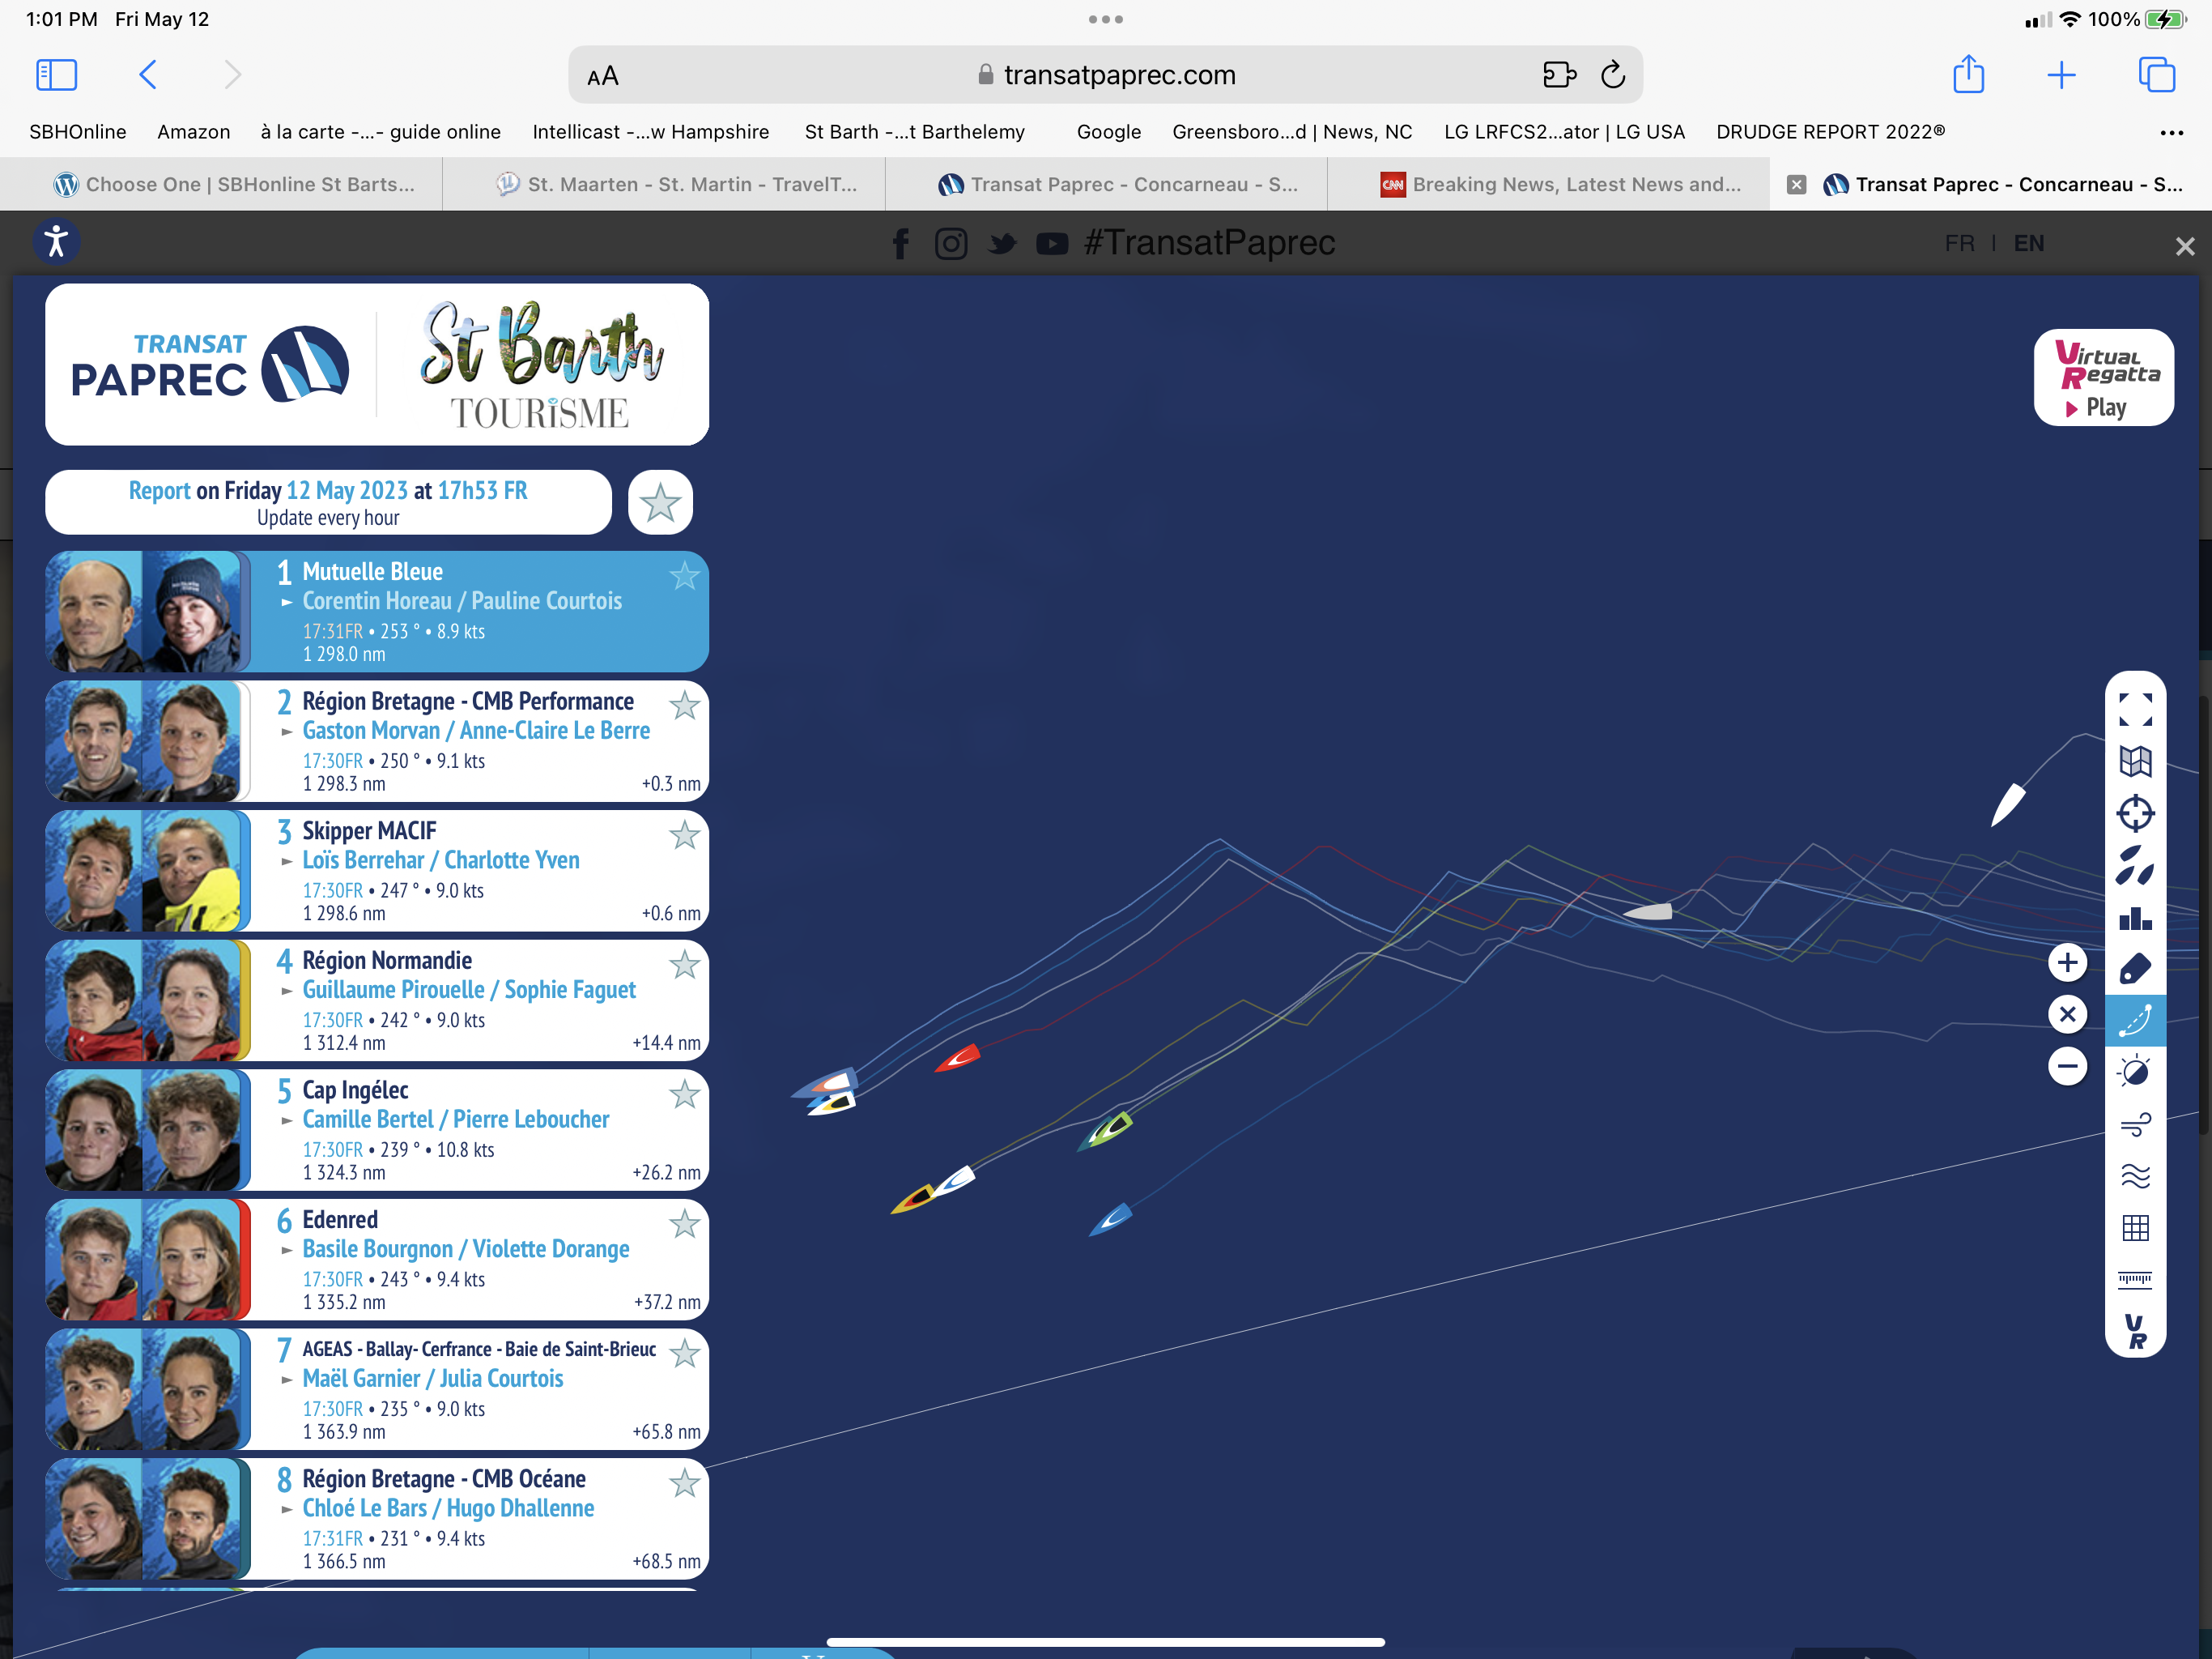Toggle favorite star for AGEAS - Ballay
This screenshot has height=1659, width=2212.
pos(684,1353)
